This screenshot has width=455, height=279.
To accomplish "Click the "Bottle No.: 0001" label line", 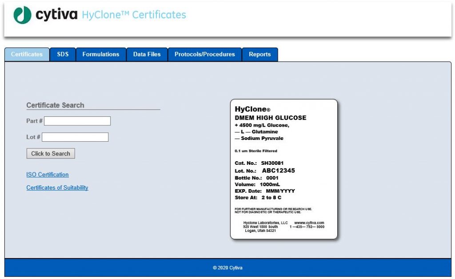I will click(256, 178).
